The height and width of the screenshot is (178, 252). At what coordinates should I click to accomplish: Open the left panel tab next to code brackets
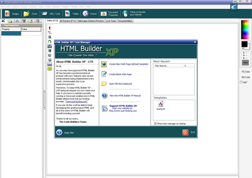(x=24, y=21)
